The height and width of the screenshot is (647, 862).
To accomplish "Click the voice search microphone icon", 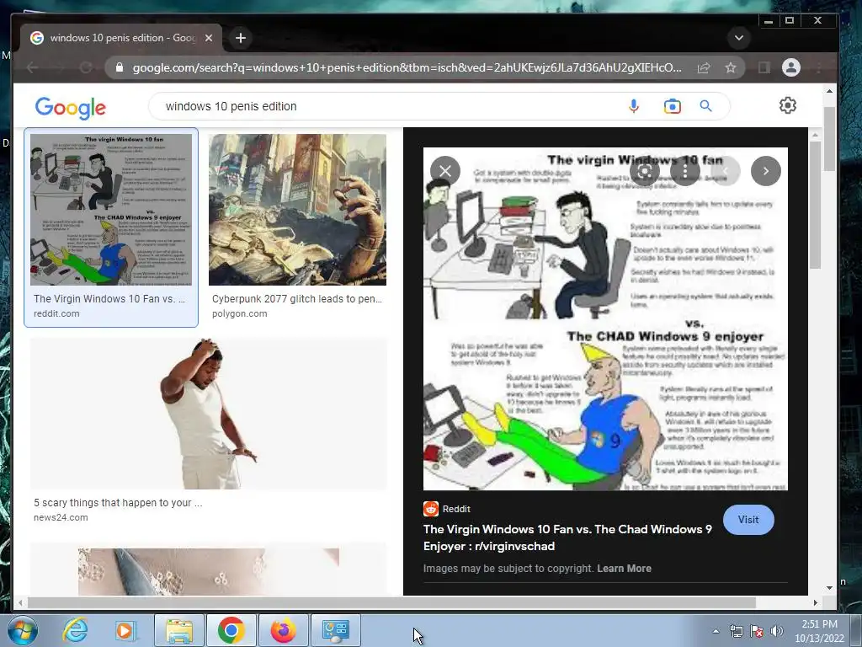I will (x=633, y=106).
